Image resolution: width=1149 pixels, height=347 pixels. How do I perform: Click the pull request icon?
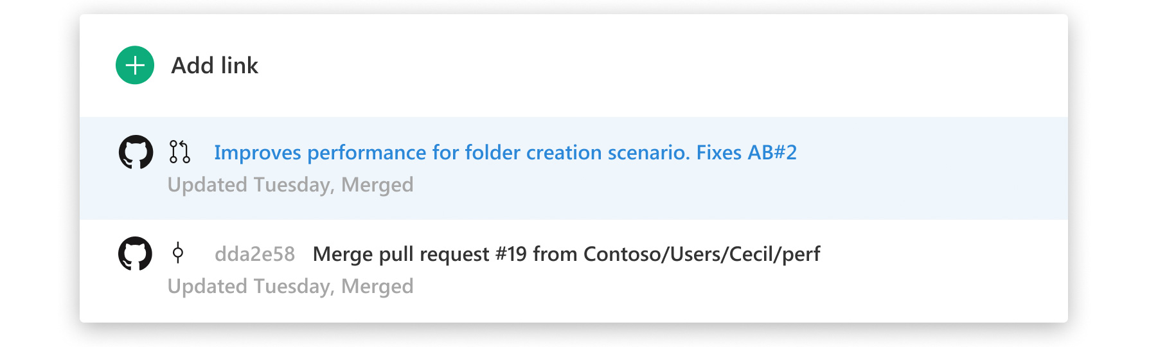point(179,152)
